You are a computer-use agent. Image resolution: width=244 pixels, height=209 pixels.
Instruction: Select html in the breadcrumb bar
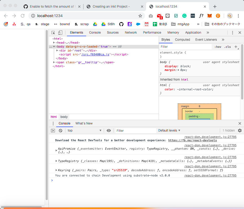[54, 117]
